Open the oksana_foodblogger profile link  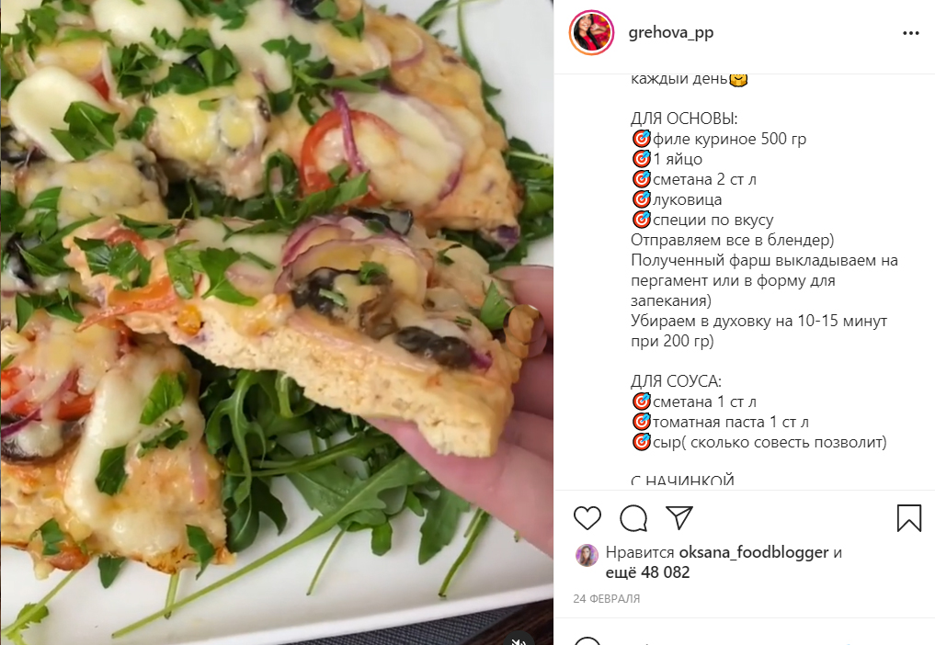click(x=754, y=552)
